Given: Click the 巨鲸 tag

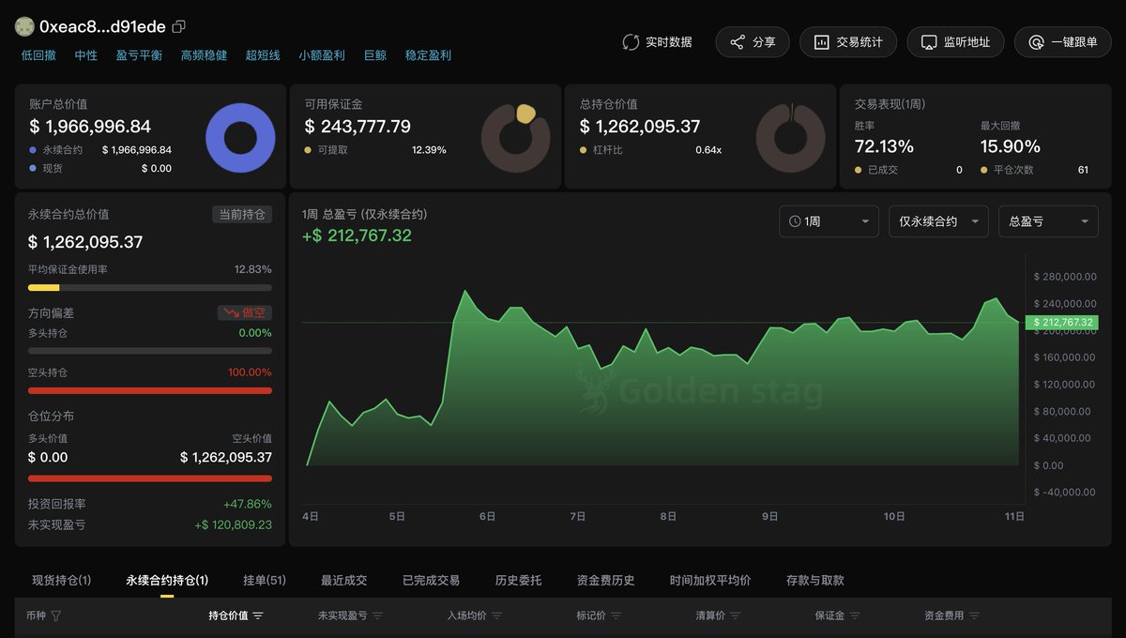Looking at the screenshot, I should [x=375, y=55].
